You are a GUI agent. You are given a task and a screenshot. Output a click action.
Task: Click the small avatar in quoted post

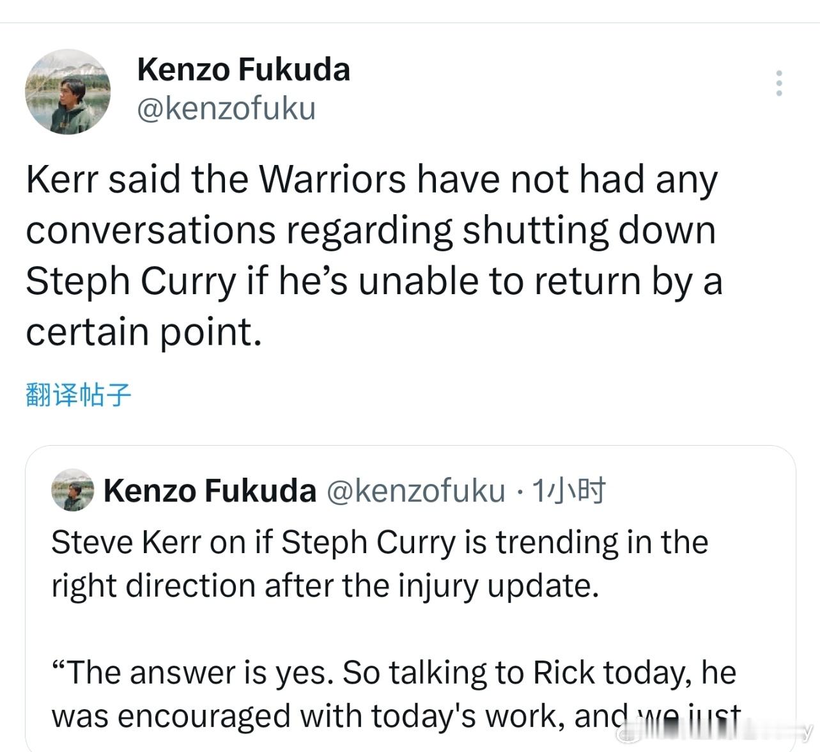click(72, 490)
